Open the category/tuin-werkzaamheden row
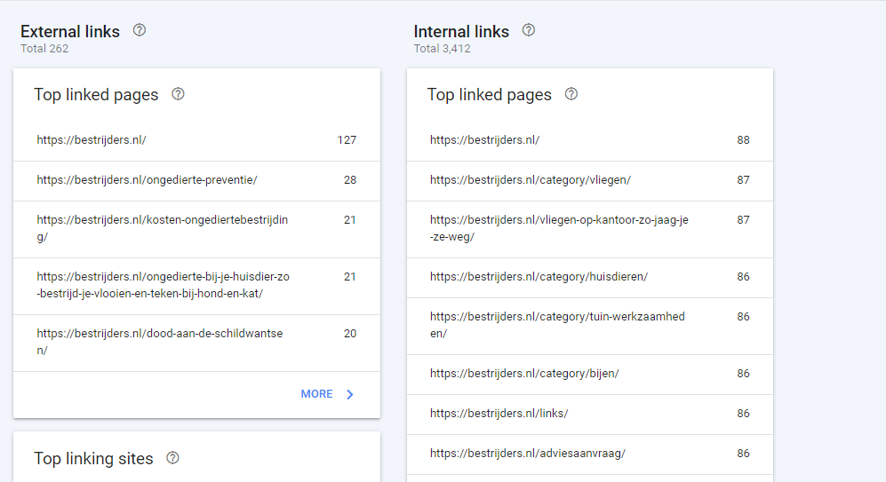The width and height of the screenshot is (886, 482). pyautogui.click(x=590, y=327)
